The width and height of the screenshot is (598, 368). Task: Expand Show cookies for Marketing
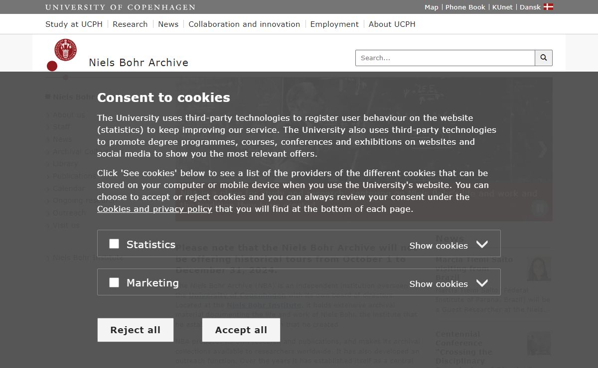click(x=439, y=284)
